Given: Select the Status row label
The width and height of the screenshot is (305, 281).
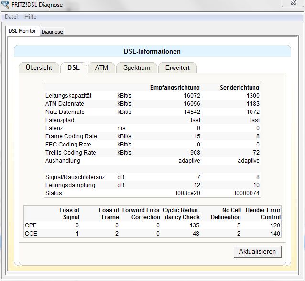Looking at the screenshot, I should click(x=54, y=193).
